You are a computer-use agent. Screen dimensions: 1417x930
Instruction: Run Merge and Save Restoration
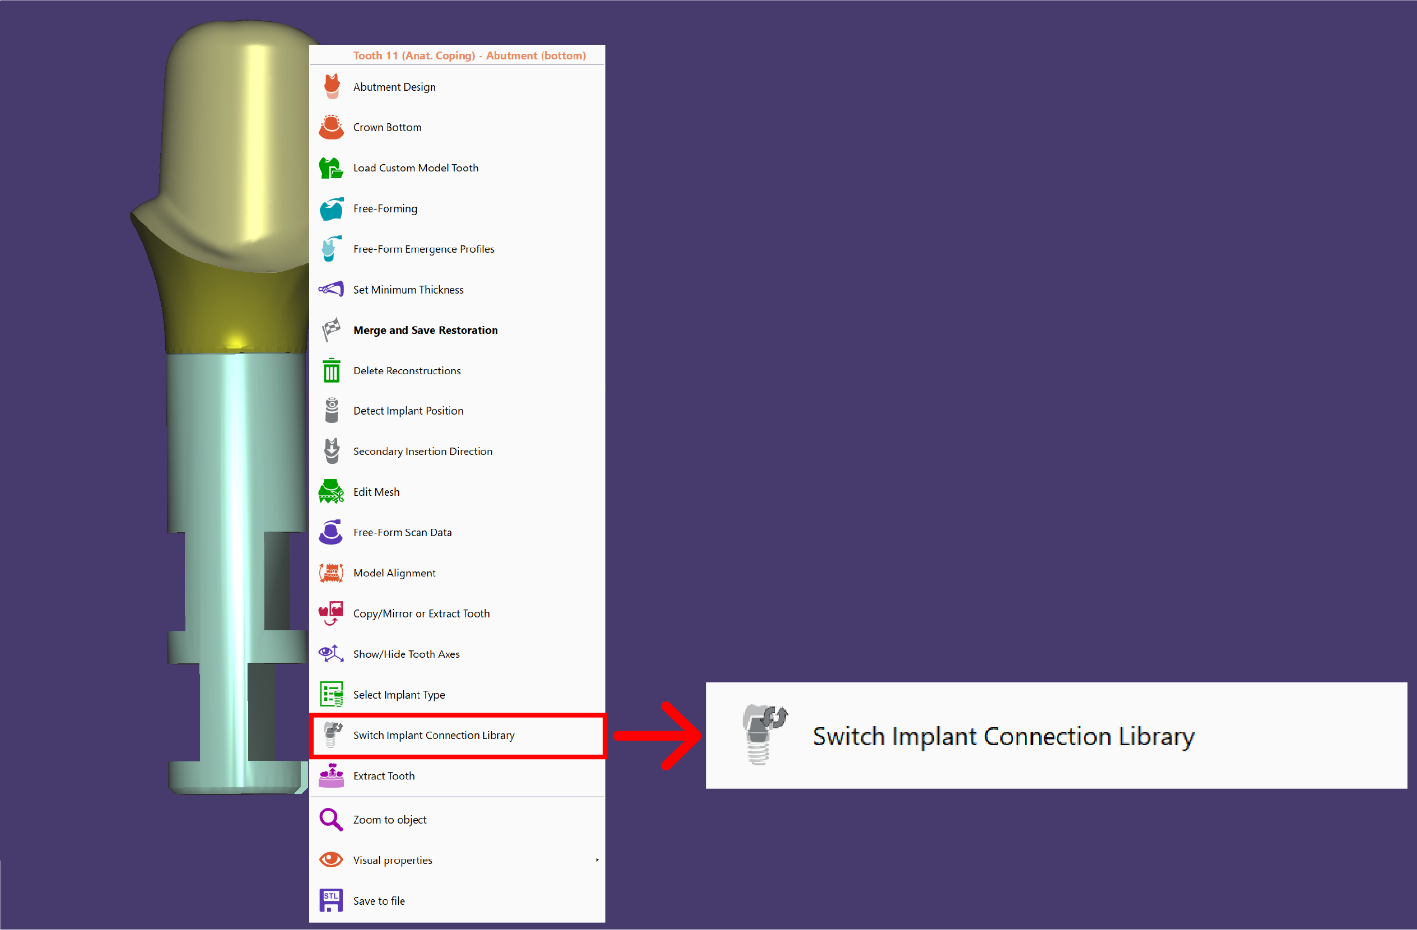pyautogui.click(x=457, y=330)
